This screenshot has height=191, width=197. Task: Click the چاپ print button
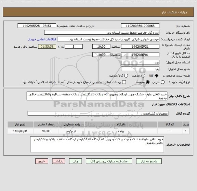click(75, 161)
